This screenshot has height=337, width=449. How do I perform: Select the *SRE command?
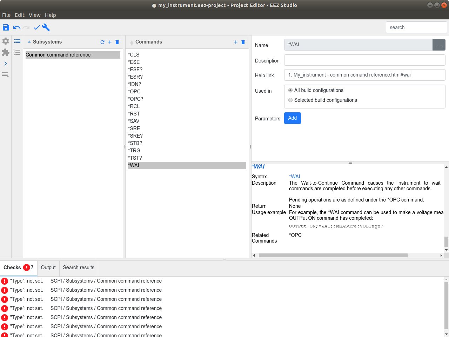(187, 128)
